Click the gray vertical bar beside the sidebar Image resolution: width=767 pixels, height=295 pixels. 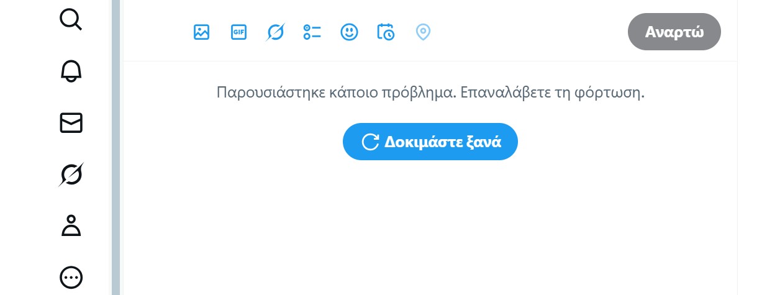pos(116,147)
